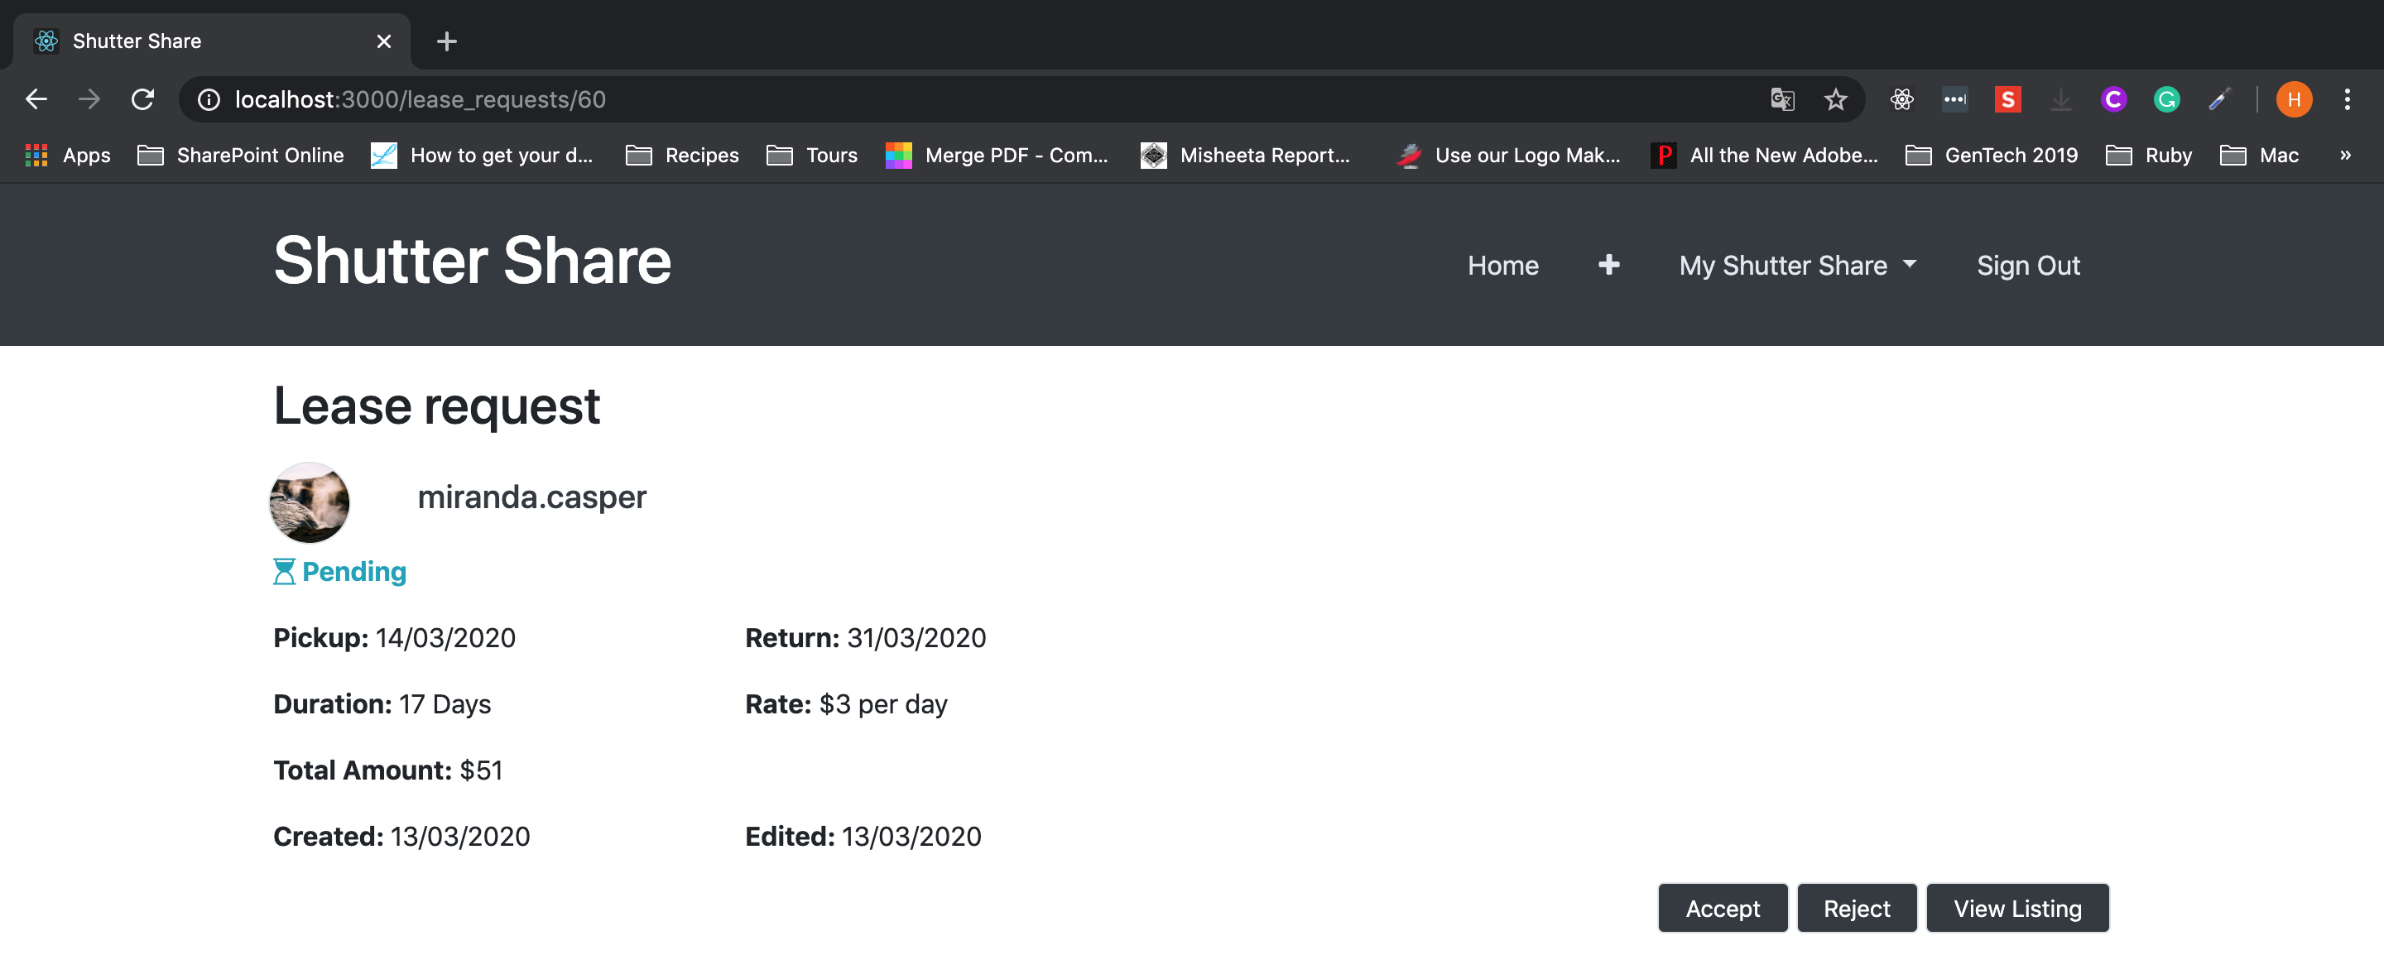Screen dimensions: 2384x960
Task: Reject the lease request
Action: 1856,908
